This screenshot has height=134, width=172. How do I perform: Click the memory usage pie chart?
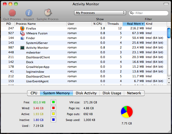(127, 112)
